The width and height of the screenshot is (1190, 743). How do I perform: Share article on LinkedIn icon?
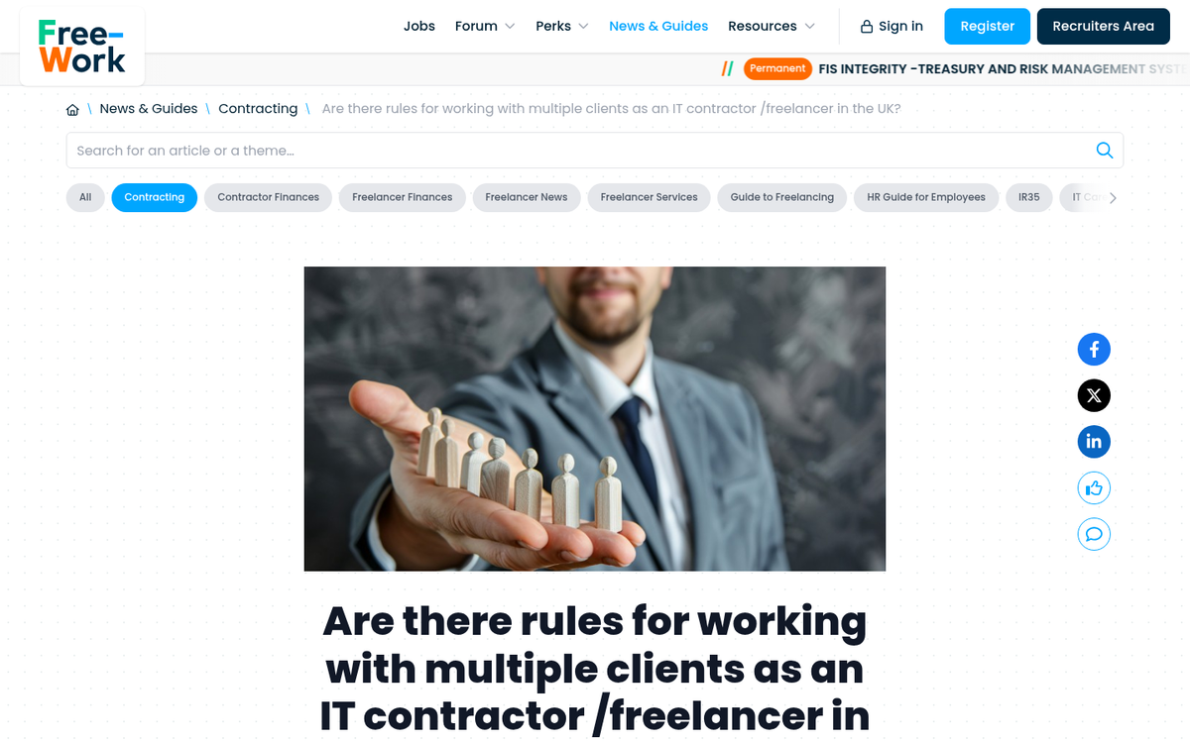pyautogui.click(x=1094, y=442)
